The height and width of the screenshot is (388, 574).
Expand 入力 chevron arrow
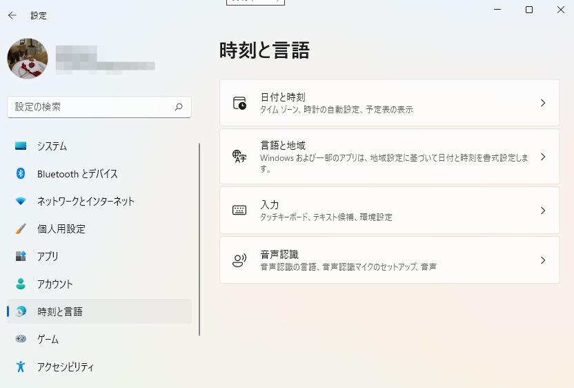pyautogui.click(x=543, y=211)
